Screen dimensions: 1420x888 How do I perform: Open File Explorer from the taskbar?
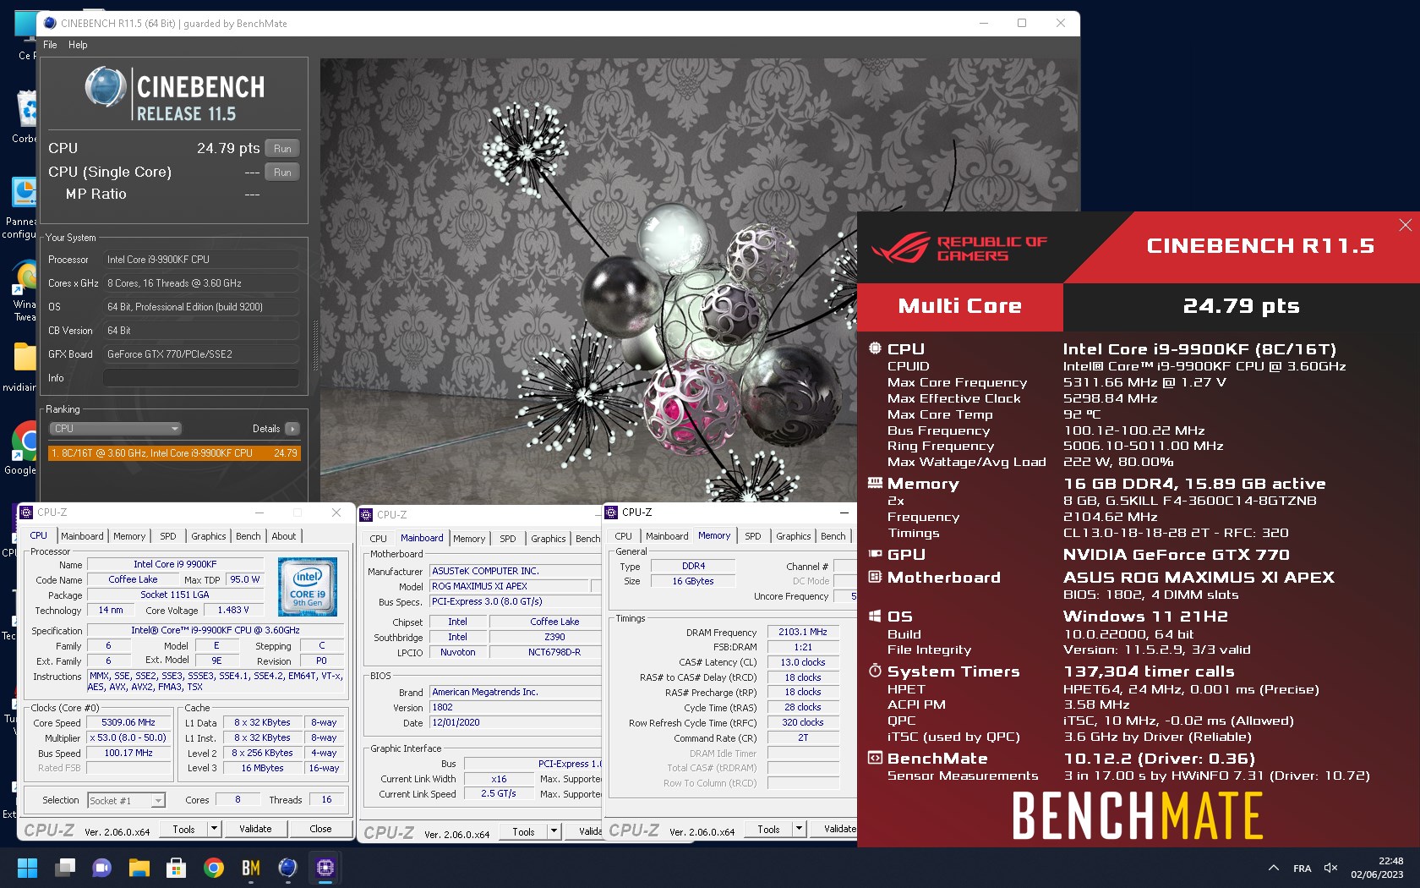pos(139,868)
